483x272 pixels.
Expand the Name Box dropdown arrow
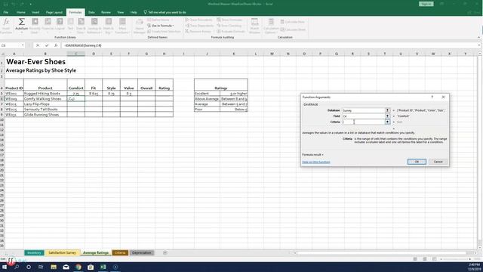pos(23,45)
